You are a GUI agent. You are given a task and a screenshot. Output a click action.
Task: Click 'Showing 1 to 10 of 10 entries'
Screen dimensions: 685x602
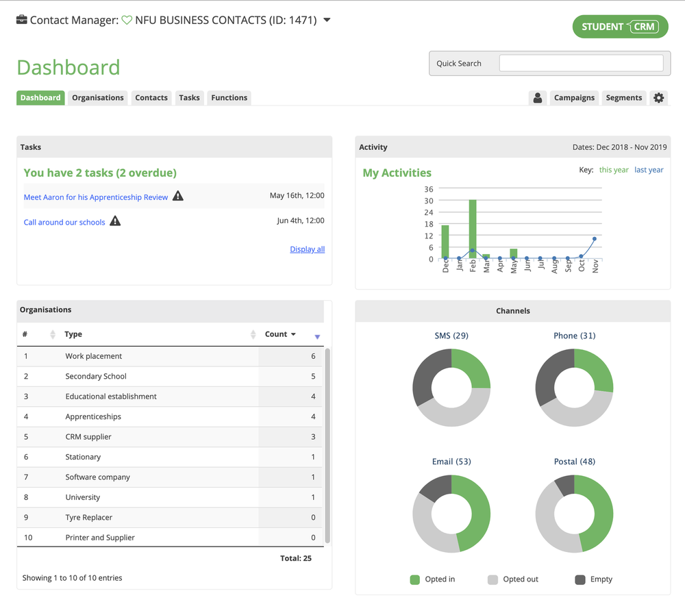[72, 577]
